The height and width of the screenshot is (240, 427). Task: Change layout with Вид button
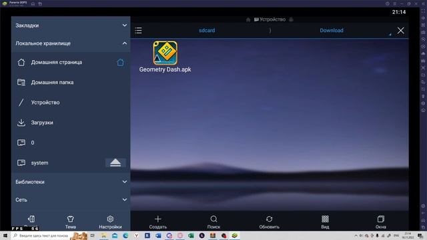click(x=325, y=222)
